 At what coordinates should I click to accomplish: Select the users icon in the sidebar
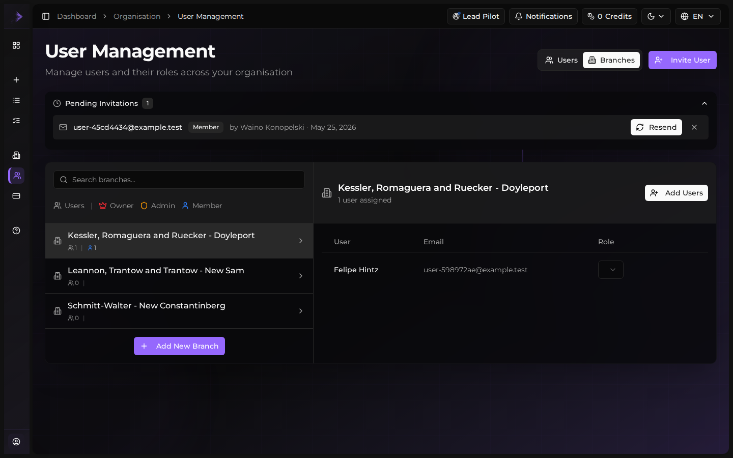click(x=17, y=176)
